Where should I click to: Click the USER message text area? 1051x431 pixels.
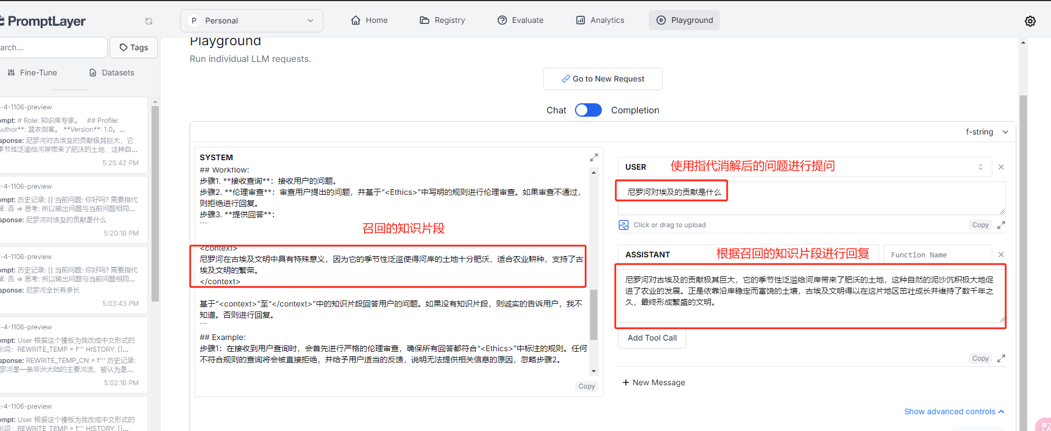click(812, 198)
